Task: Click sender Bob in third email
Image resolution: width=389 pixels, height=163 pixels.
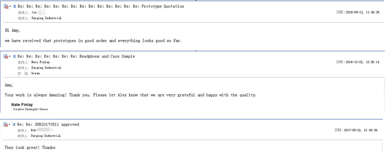Action: tap(33, 130)
